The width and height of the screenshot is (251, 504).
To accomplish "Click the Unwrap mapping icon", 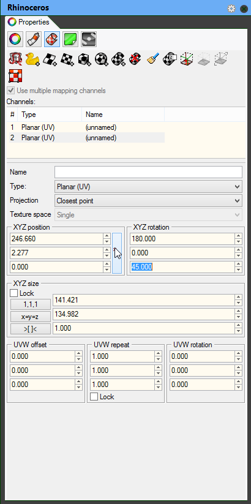I will click(15, 59).
